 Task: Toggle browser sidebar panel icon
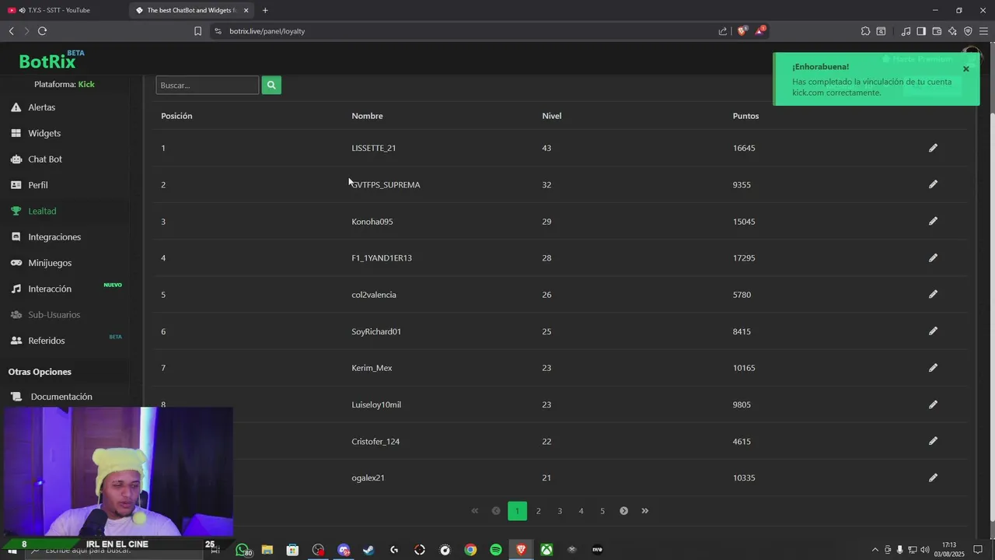(921, 31)
